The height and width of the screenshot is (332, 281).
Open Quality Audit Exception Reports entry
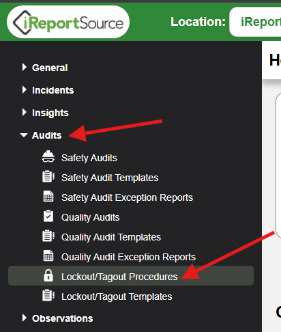coord(128,257)
